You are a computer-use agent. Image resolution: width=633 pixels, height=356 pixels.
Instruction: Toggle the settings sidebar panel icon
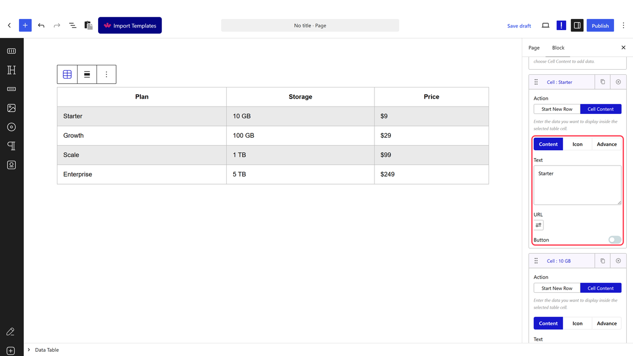[577, 25]
